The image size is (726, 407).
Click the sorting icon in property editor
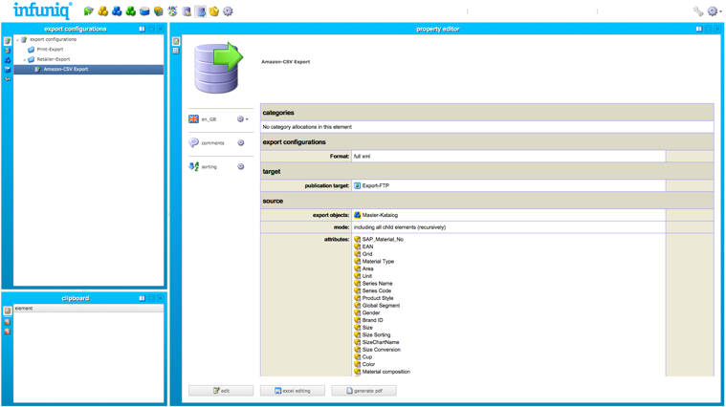[x=194, y=167]
